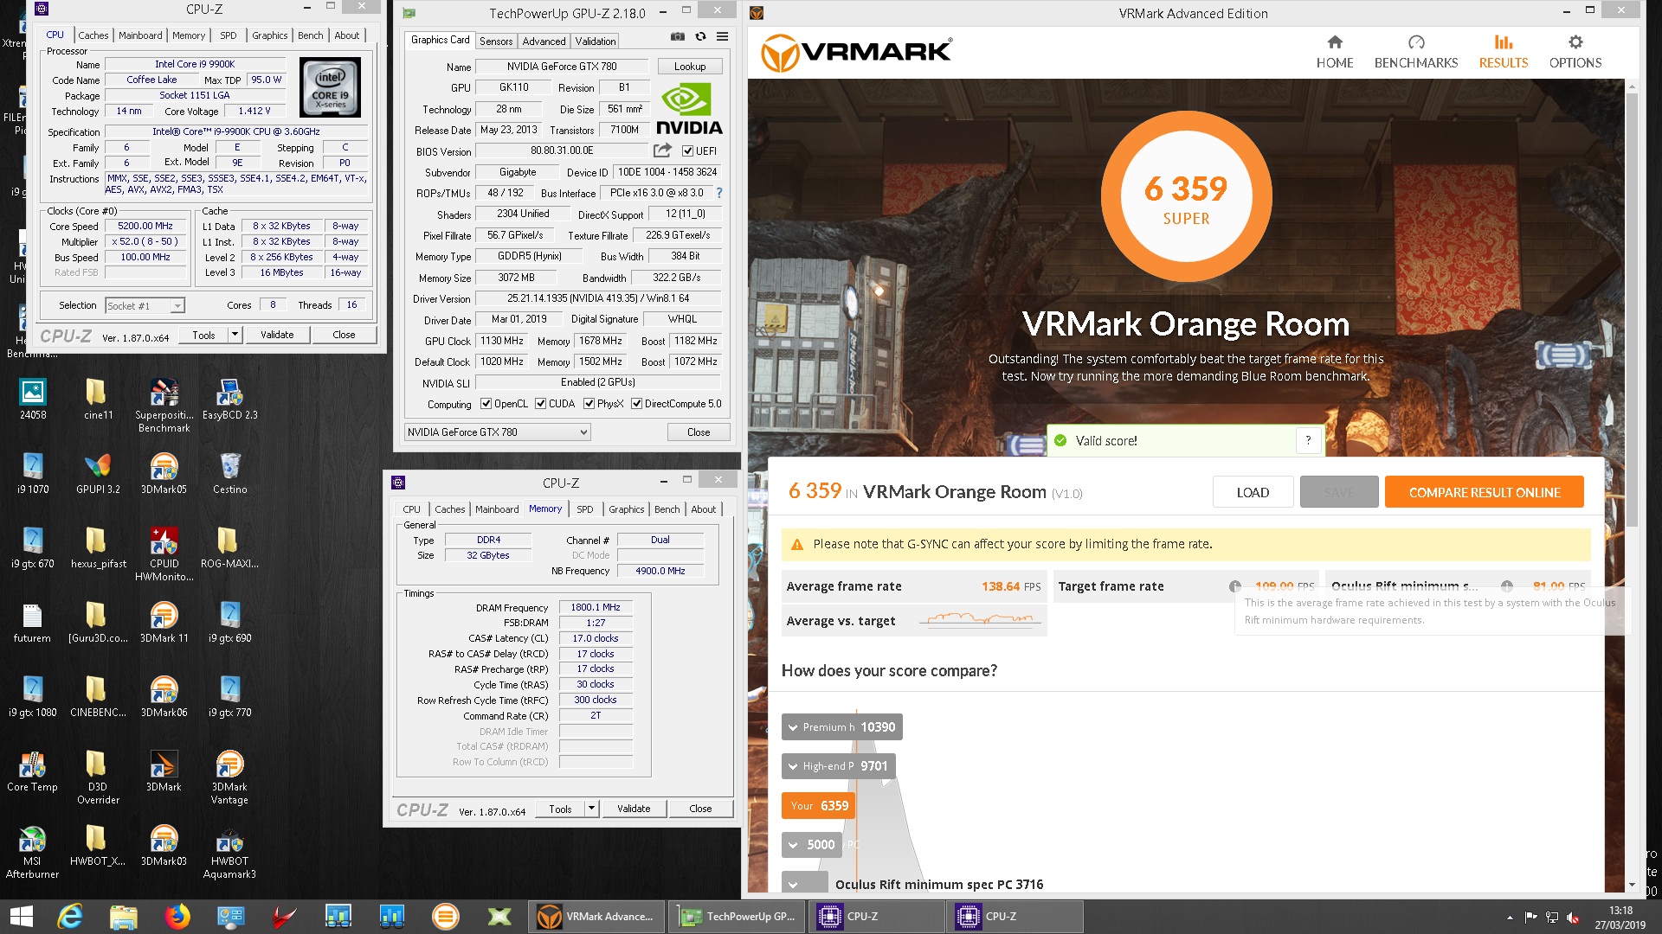Open Advanced tab in GPU-Z

coord(544,41)
